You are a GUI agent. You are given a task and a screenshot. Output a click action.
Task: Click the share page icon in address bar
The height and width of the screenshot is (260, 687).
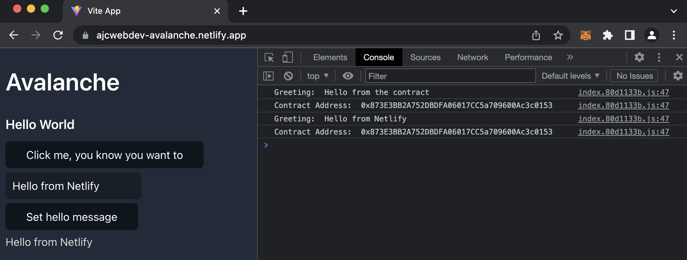pos(536,35)
